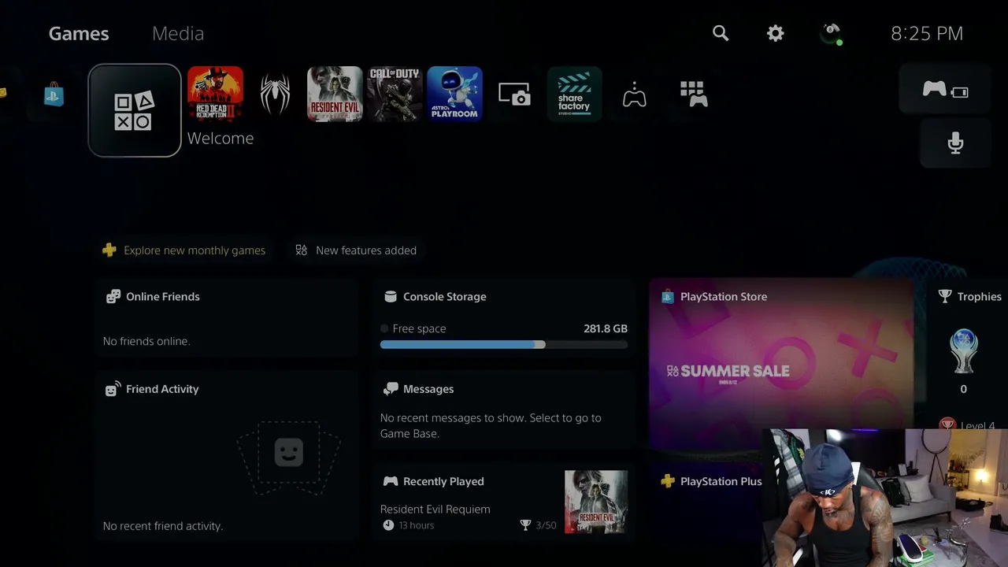Open the controller battery widget
This screenshot has height=567, width=1008.
945,90
